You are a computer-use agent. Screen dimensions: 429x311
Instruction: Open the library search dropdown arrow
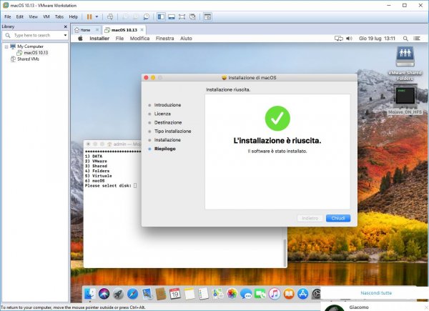tap(65, 35)
